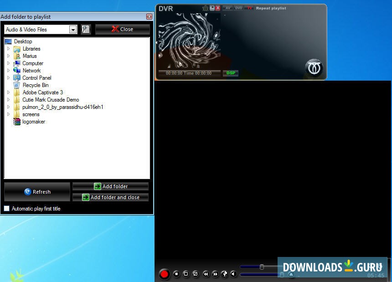Viewport: 392px width, 282px height.
Task: Open the Audio & Video Files dropdown
Action: tap(73, 30)
